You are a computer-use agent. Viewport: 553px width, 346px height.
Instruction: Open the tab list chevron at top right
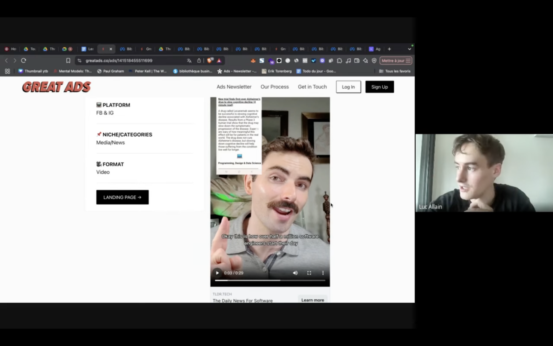point(410,49)
